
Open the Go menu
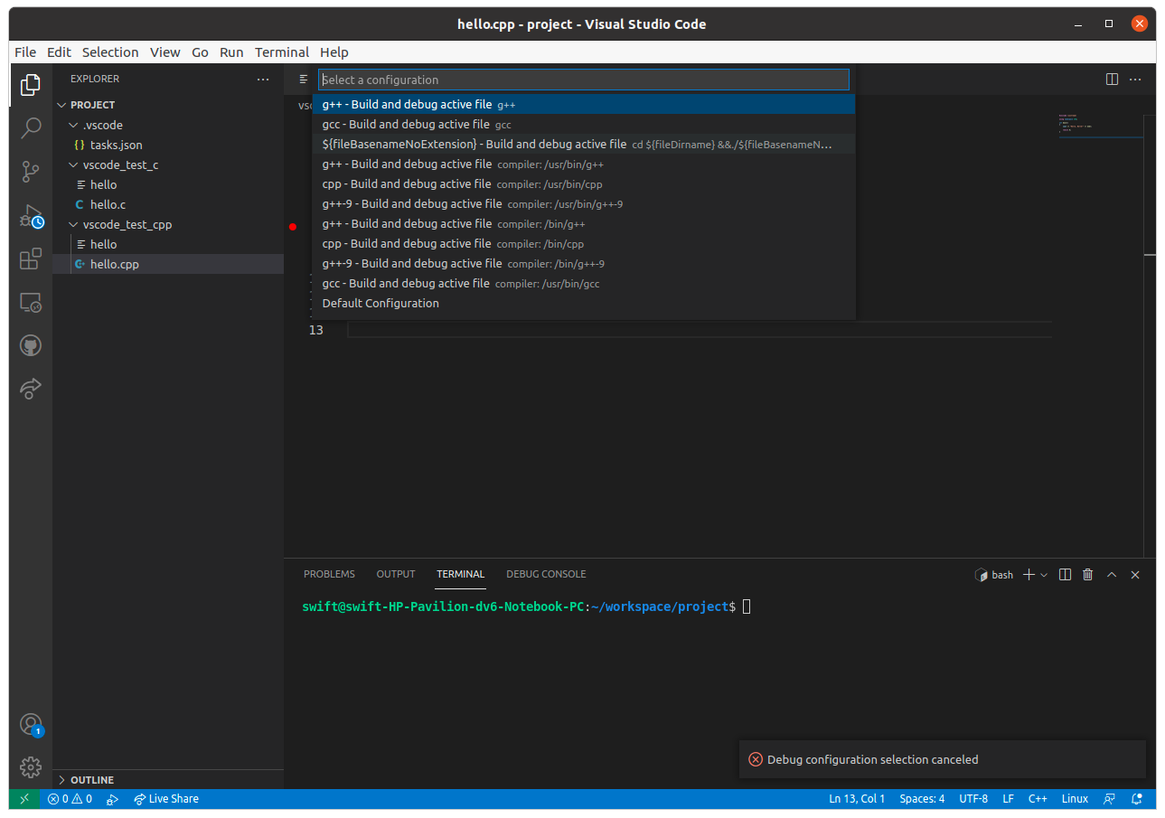[201, 52]
